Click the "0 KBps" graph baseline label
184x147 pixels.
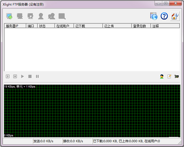coord(8,135)
